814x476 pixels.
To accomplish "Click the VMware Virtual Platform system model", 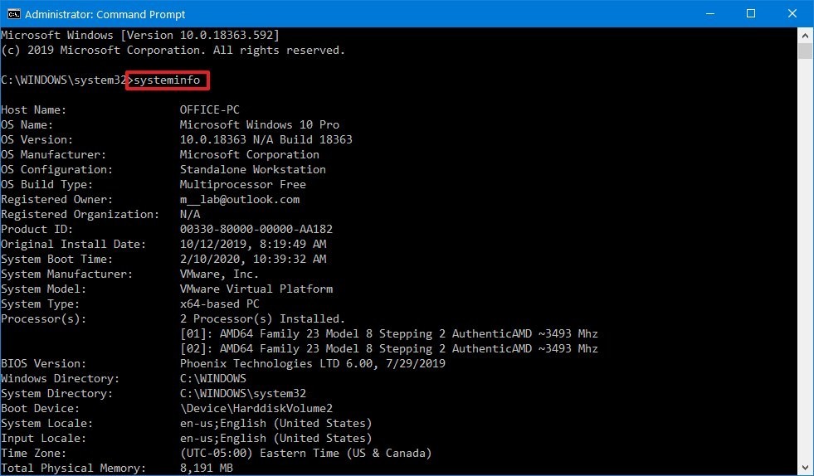I will tap(256, 289).
